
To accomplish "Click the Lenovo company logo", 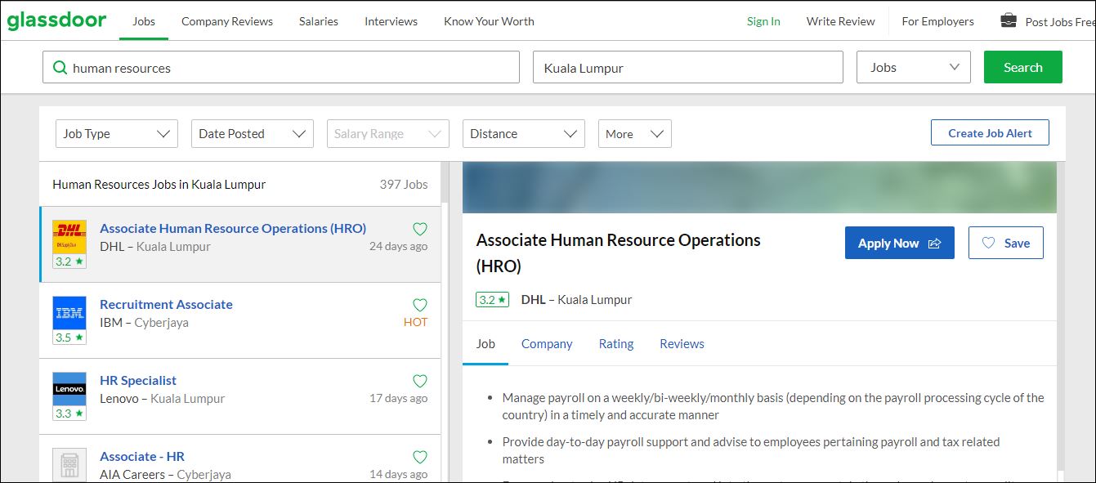I will coord(69,389).
